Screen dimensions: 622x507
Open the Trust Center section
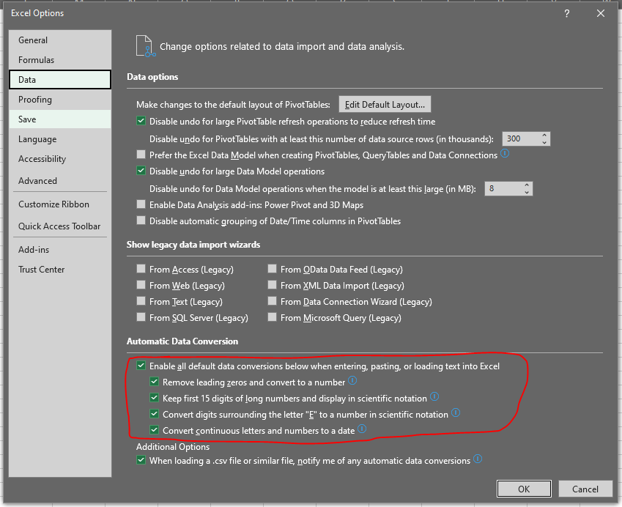[41, 269]
